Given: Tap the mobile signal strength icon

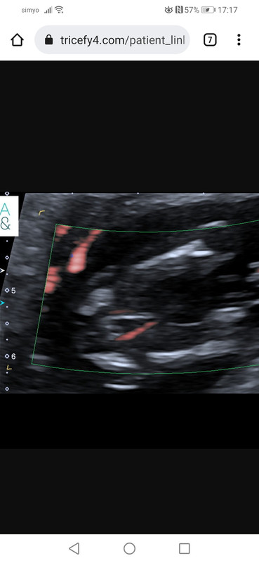Looking at the screenshot, I should point(48,11).
